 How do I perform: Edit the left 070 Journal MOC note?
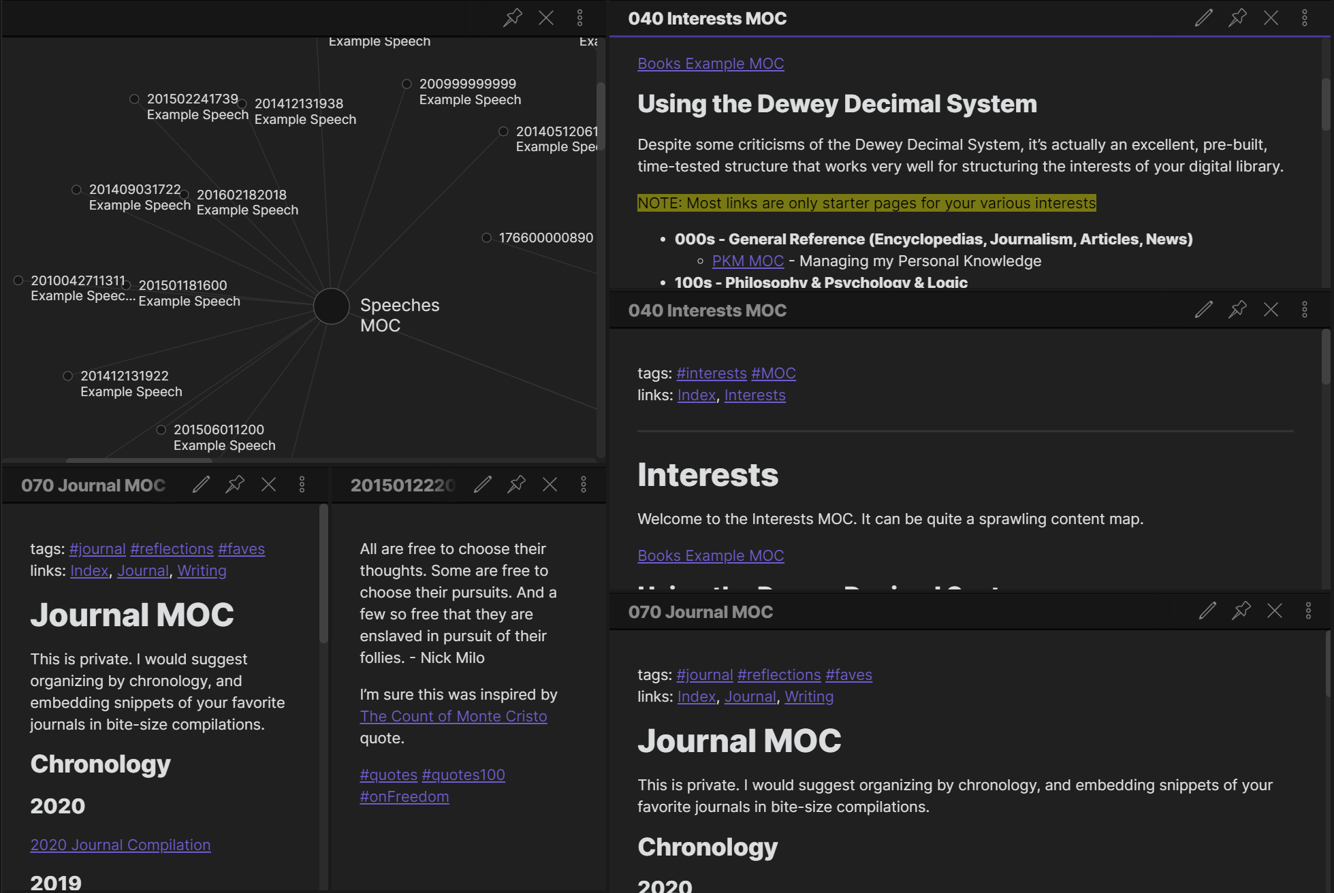coord(201,485)
